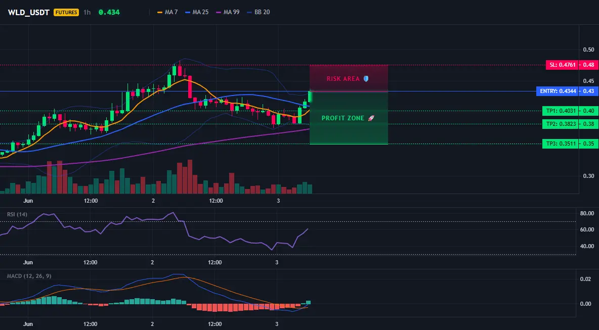Click the 0.38 price tag beside TP2
Viewport: 599px width, 330px height.
click(589, 124)
